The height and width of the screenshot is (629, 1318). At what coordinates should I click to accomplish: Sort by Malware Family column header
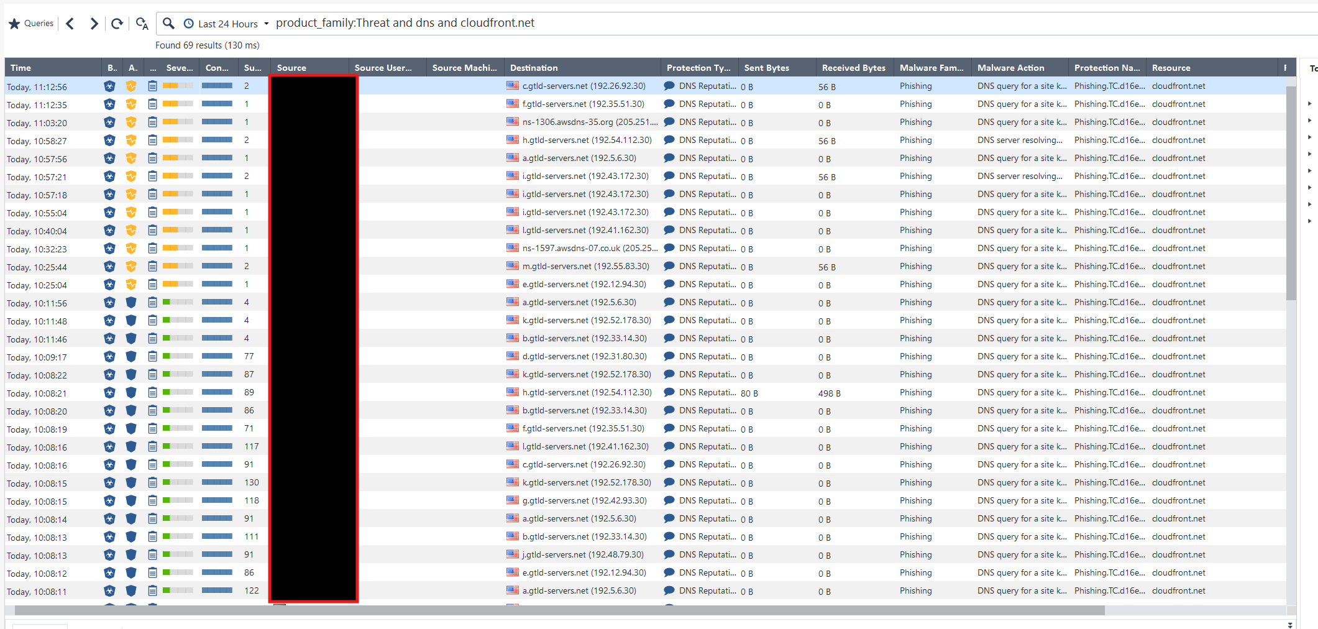(x=931, y=68)
